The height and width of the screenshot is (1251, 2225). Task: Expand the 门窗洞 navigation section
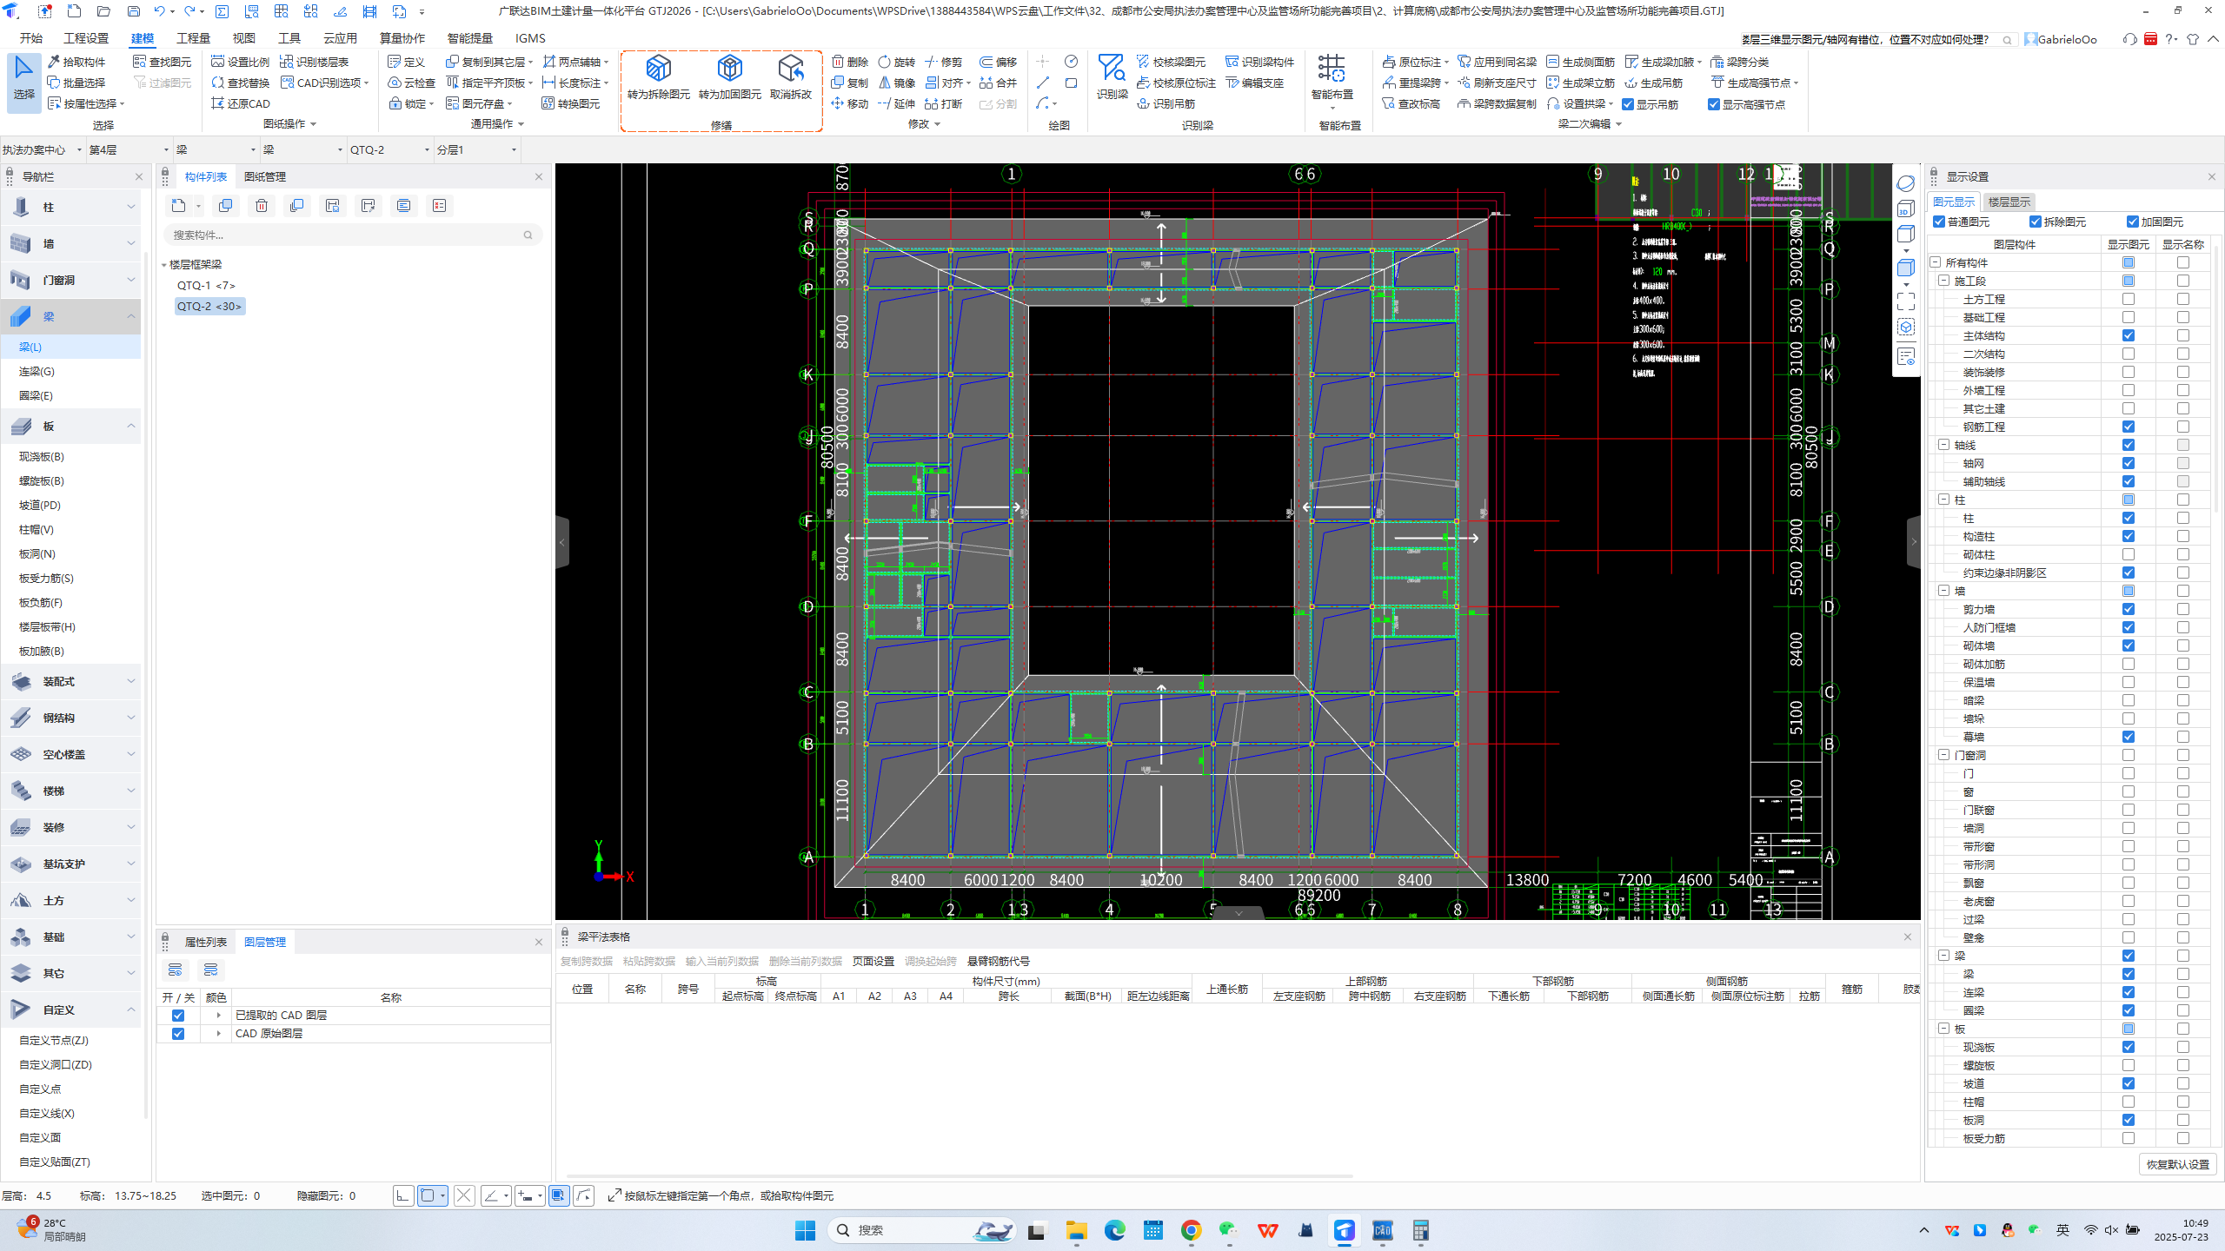[70, 280]
